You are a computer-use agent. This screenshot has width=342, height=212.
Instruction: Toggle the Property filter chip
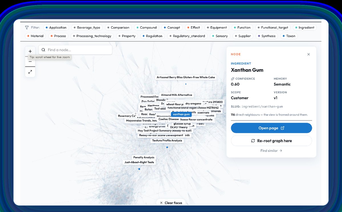(x=127, y=36)
